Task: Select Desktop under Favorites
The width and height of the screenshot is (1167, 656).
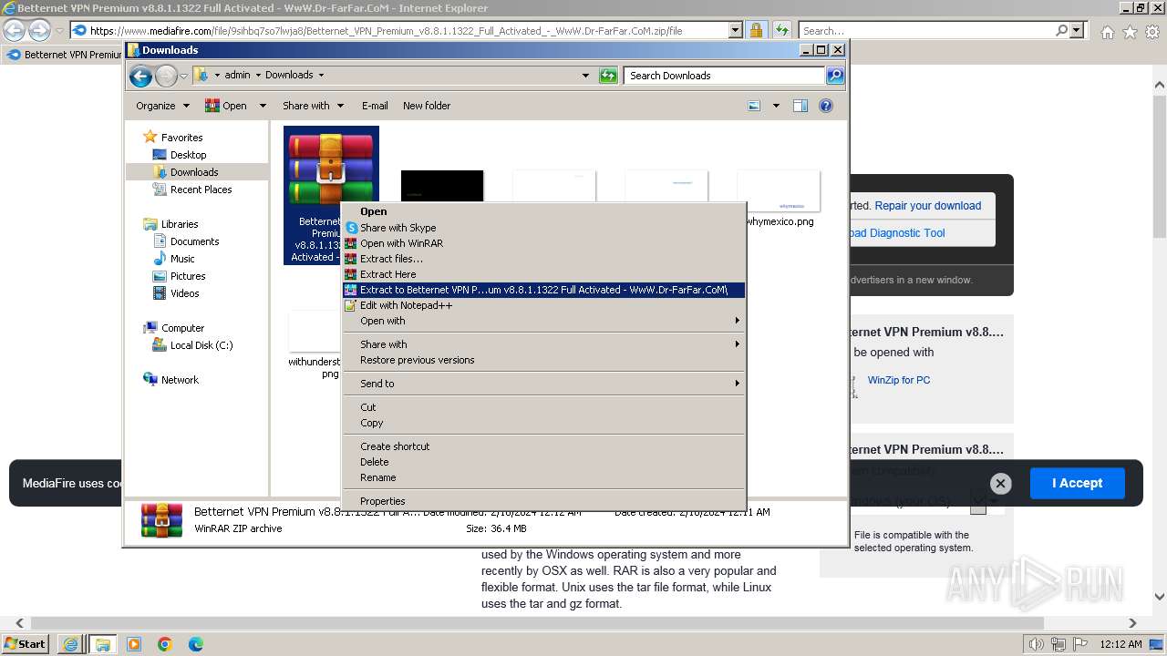Action: [188, 155]
